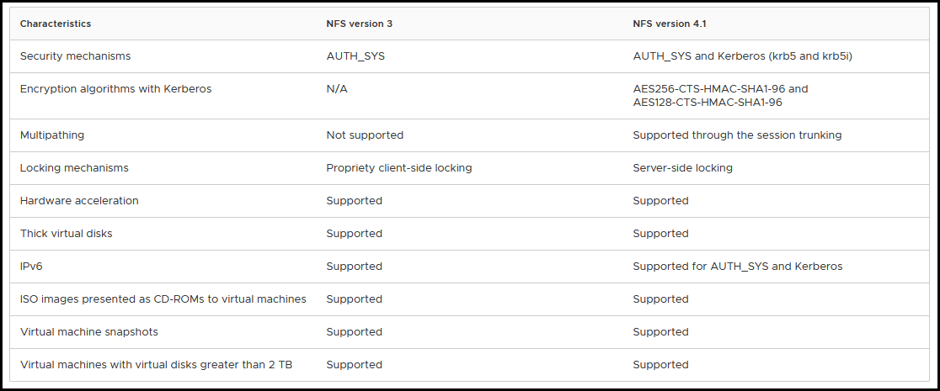This screenshot has height=391, width=940.
Task: Click Propriety client-side locking cell
Action: pyautogui.click(x=399, y=168)
